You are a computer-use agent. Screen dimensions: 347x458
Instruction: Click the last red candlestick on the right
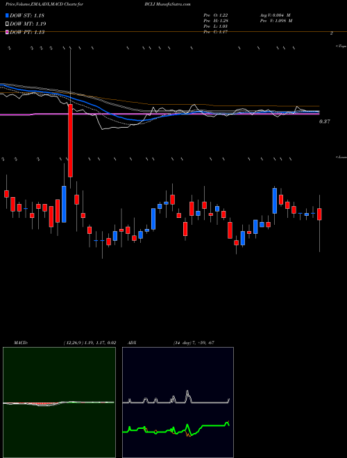(x=319, y=214)
